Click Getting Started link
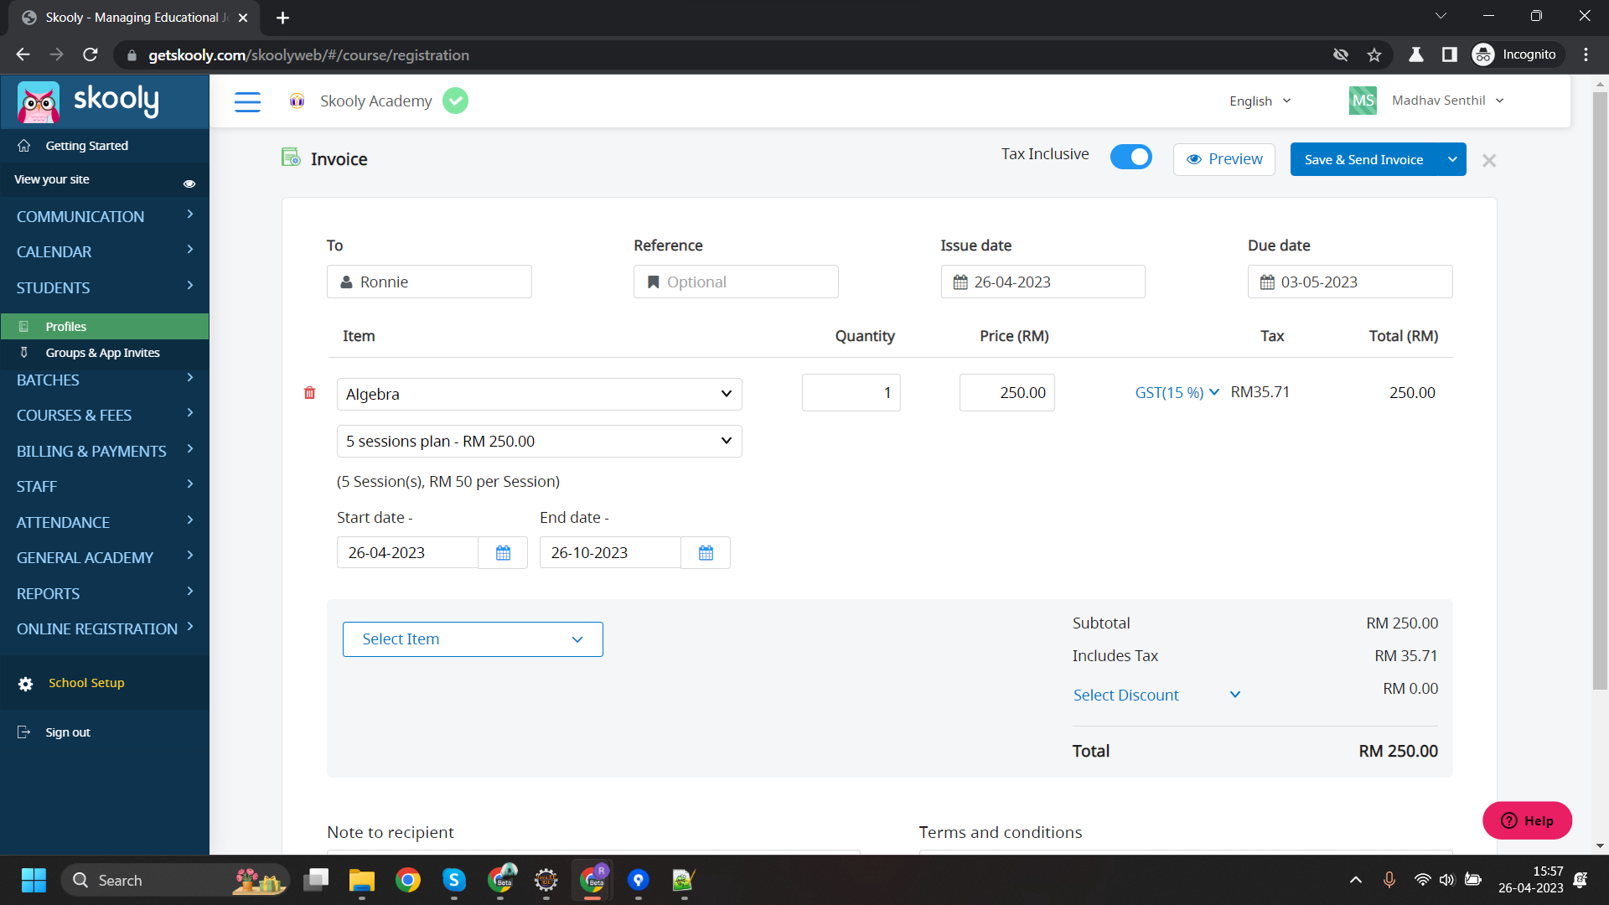 click(86, 146)
